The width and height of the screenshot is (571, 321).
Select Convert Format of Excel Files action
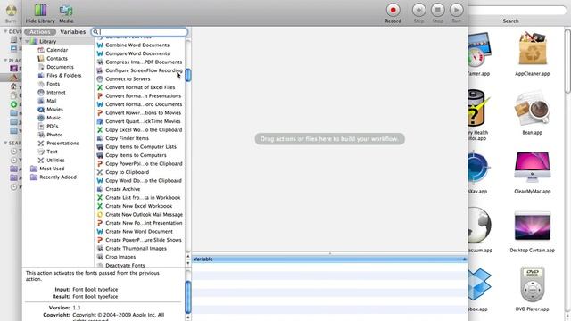(140, 87)
